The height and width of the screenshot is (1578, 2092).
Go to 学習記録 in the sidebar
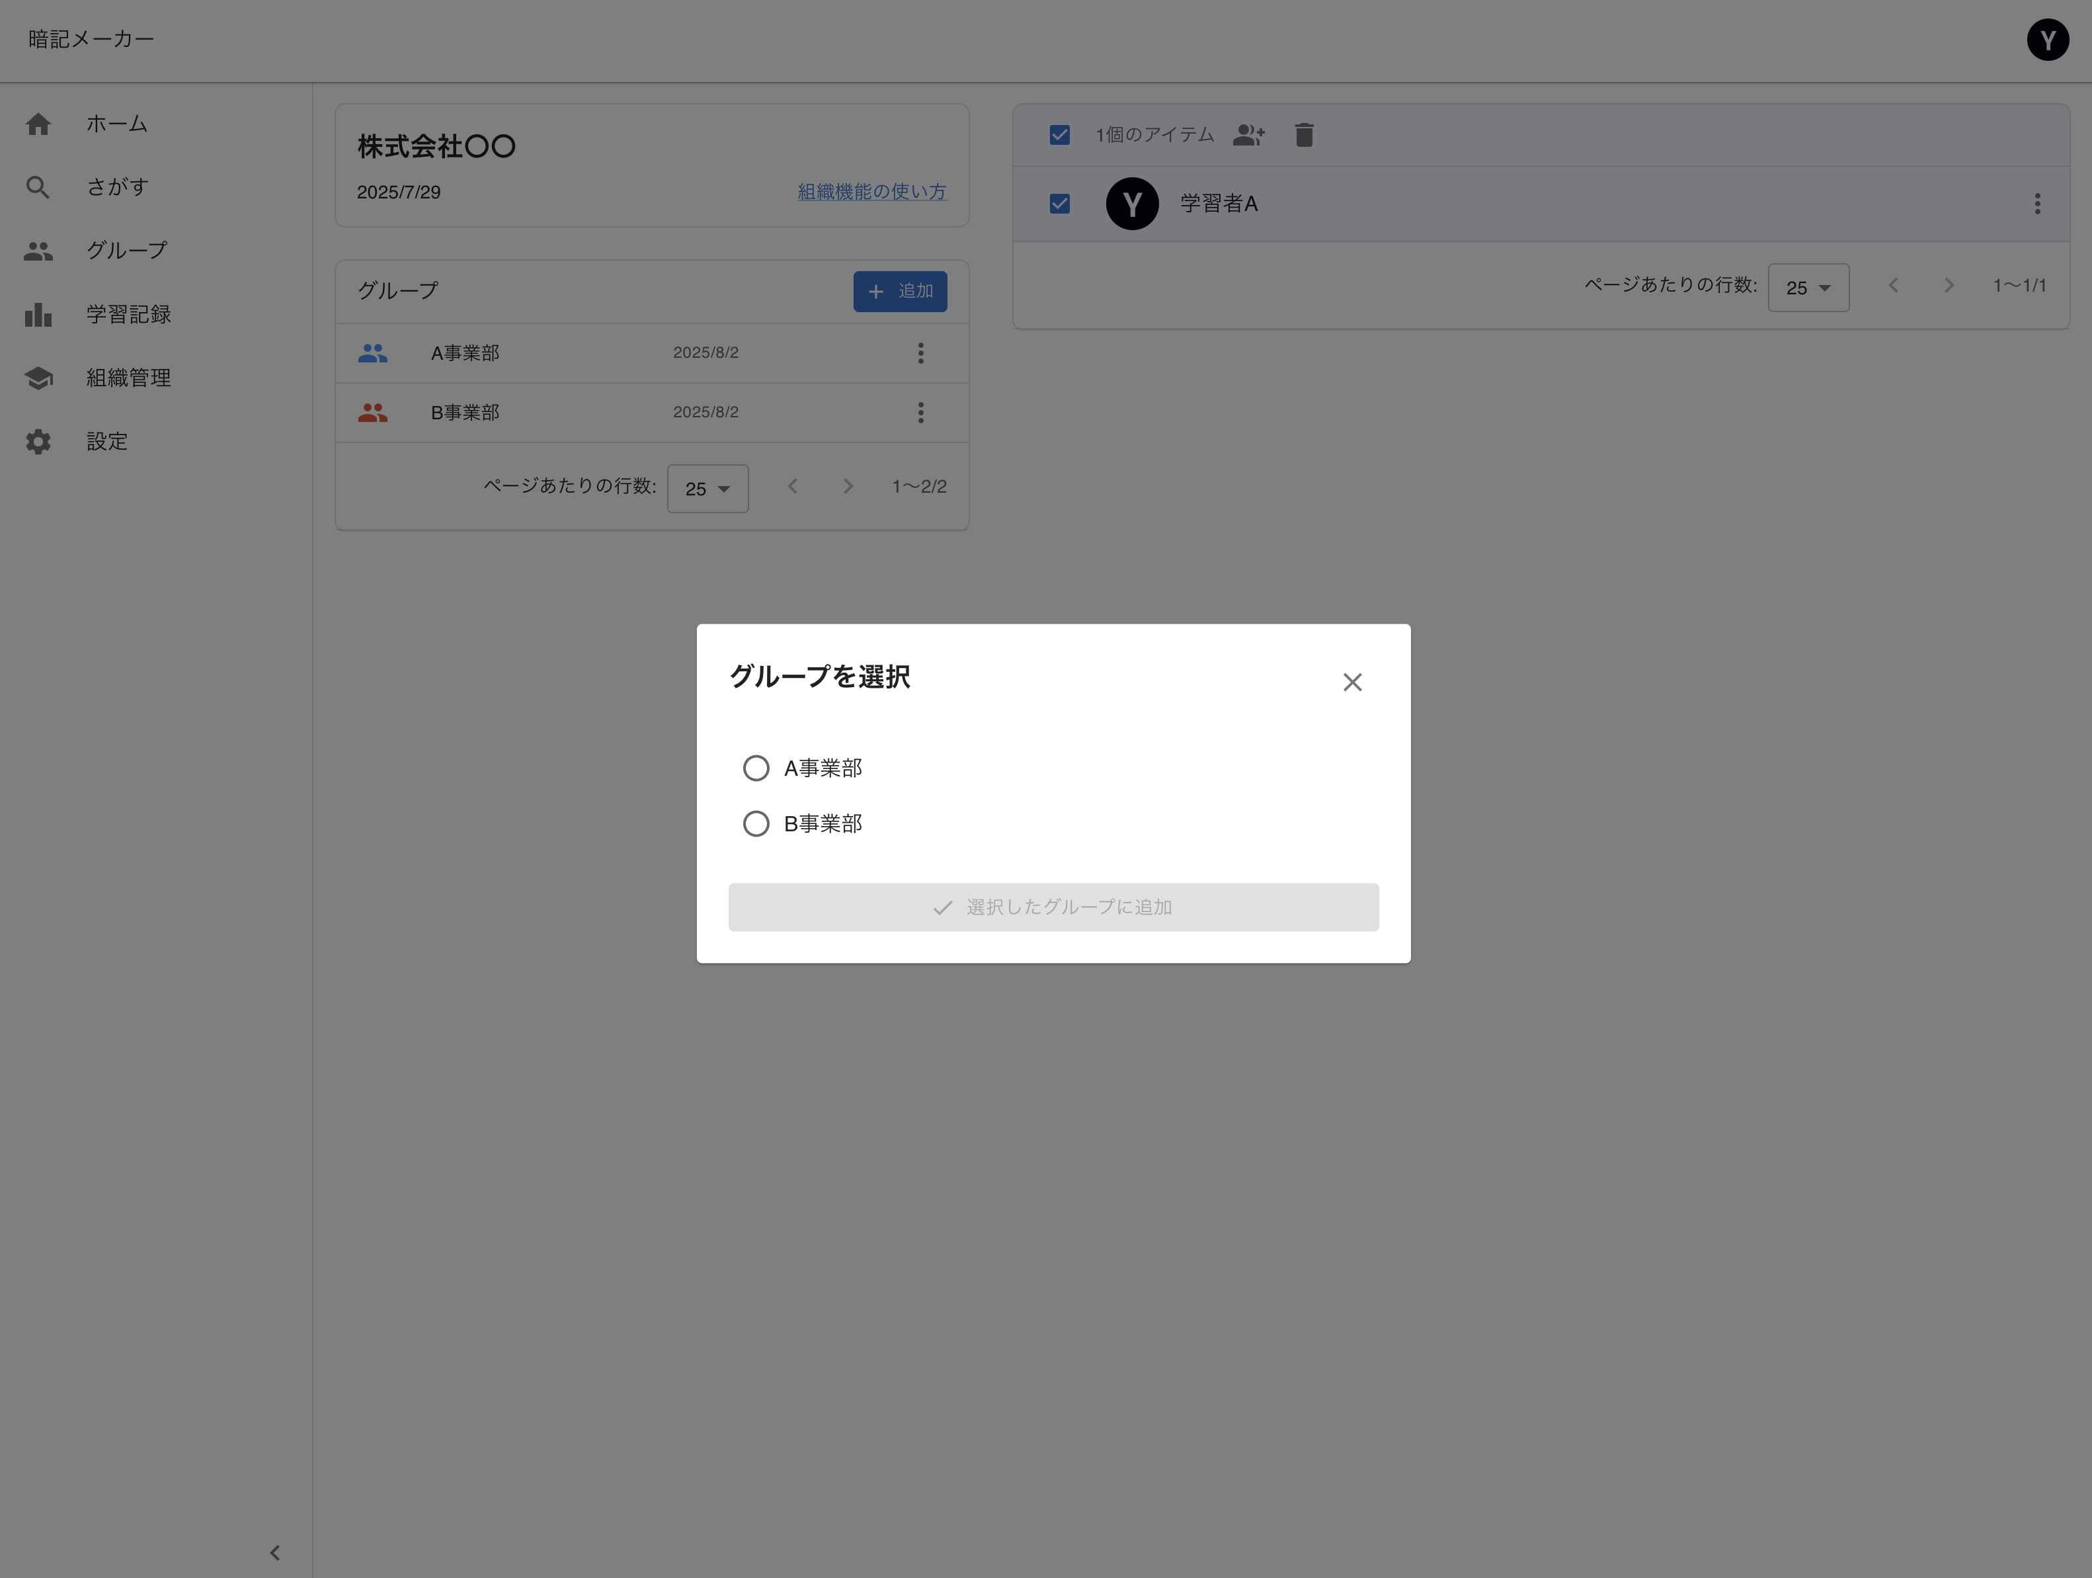[x=128, y=315]
